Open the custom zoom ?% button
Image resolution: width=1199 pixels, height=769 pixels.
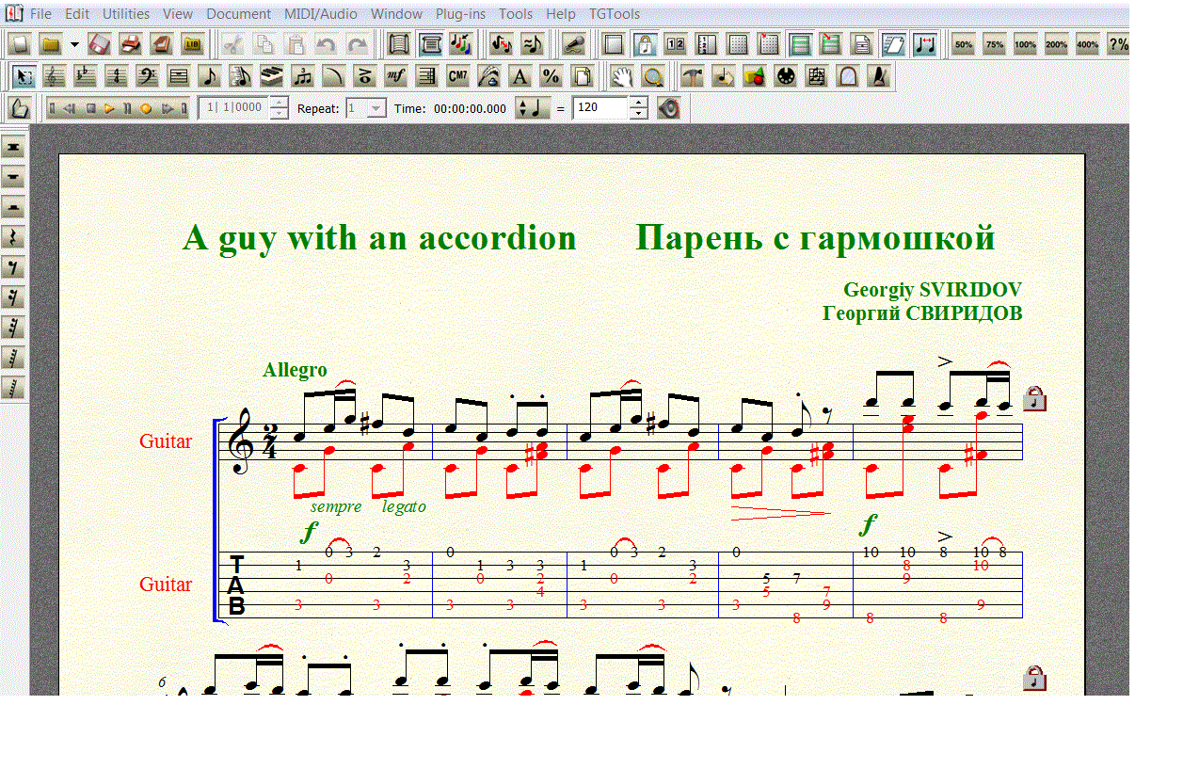click(x=1118, y=44)
